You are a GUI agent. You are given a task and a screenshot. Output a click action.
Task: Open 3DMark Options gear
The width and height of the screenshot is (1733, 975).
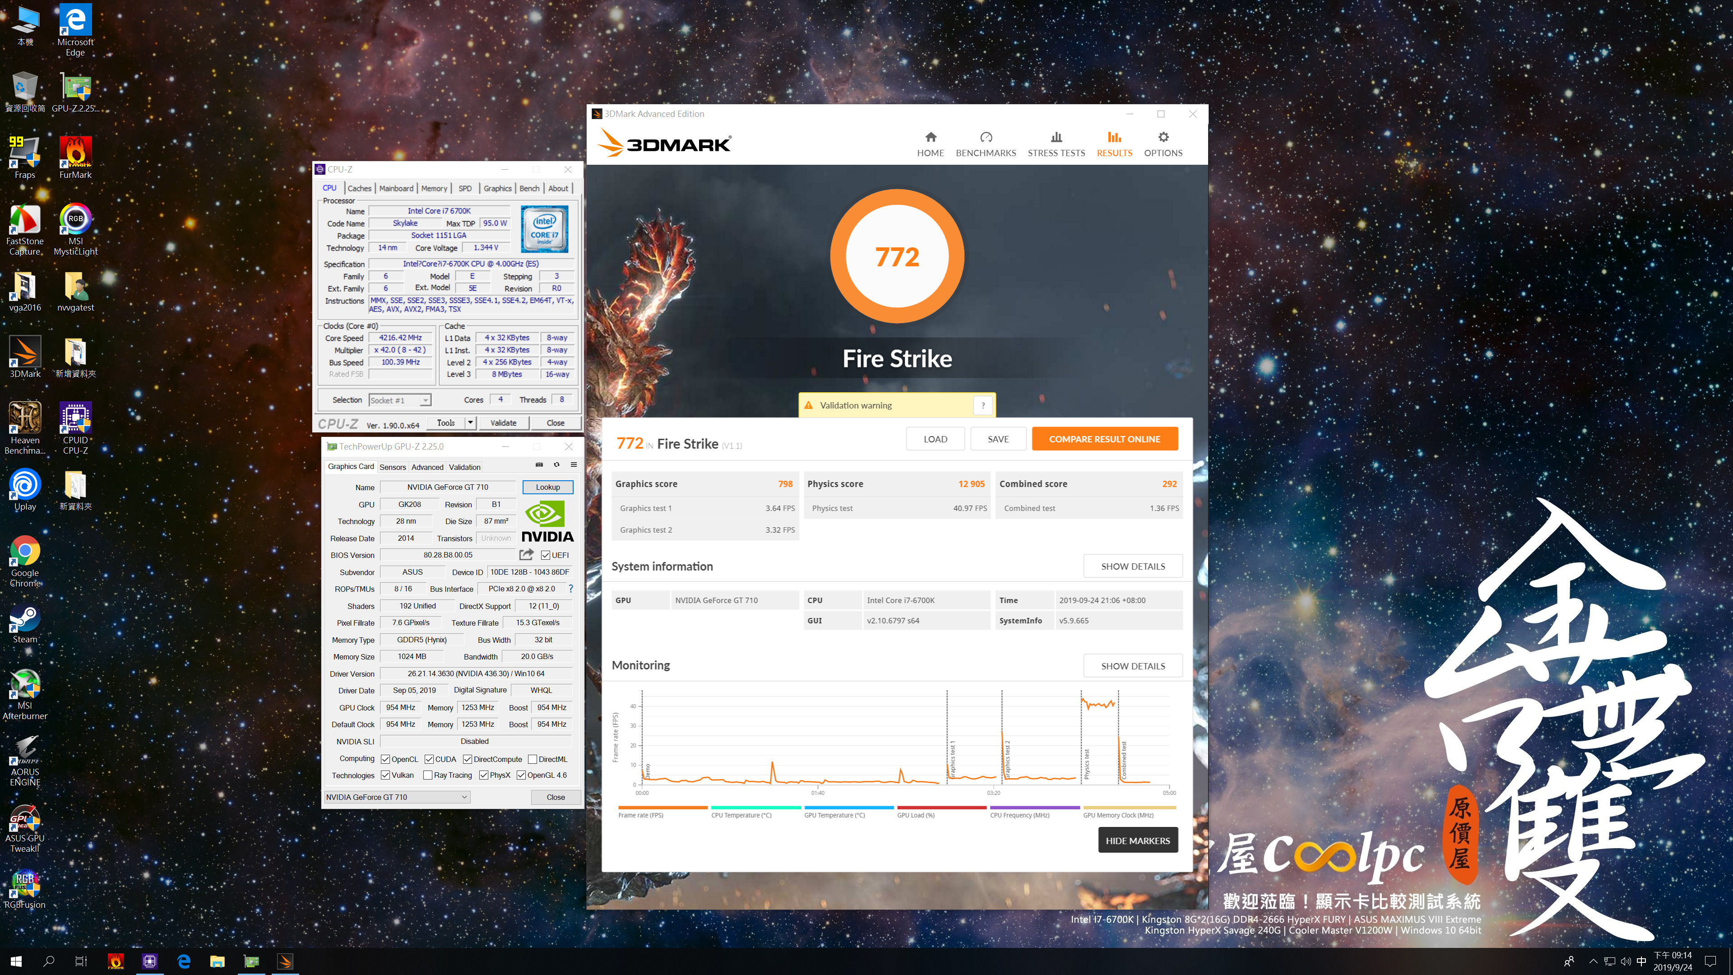[1163, 144]
